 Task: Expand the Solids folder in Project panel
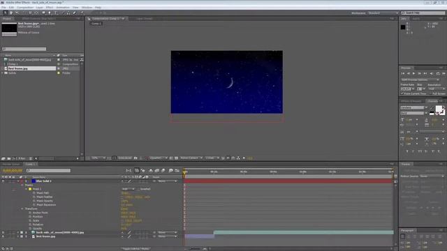click(x=3, y=73)
